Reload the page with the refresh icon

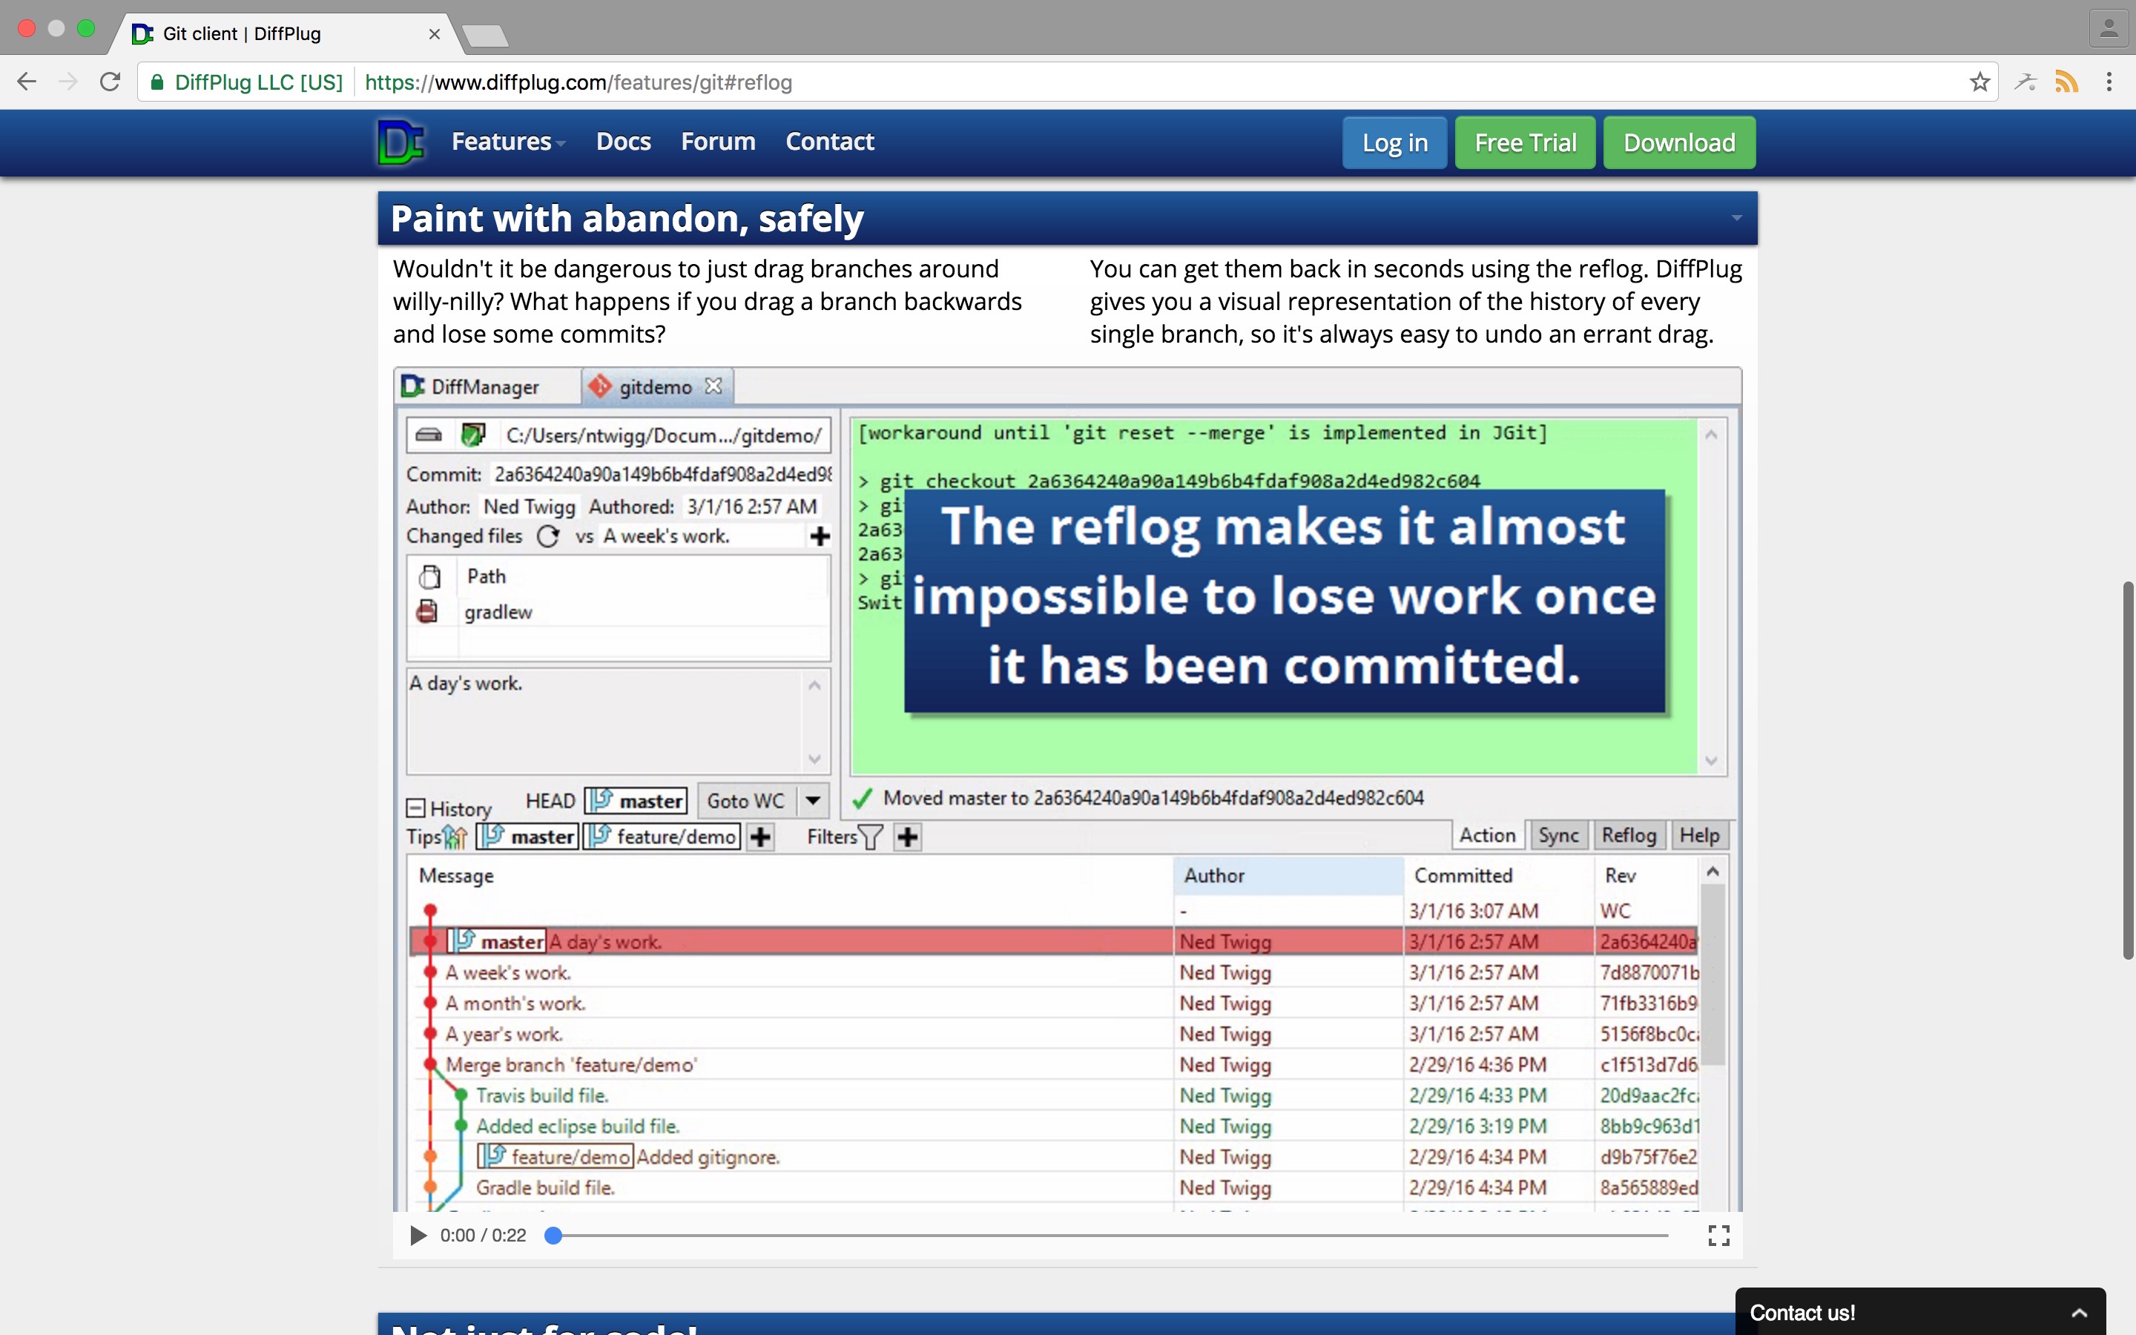click(x=110, y=82)
